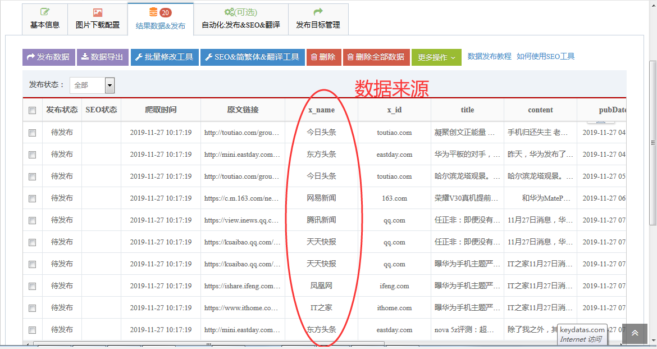Click the 发布状态 column header
This screenshot has height=349, width=657.
click(62, 110)
